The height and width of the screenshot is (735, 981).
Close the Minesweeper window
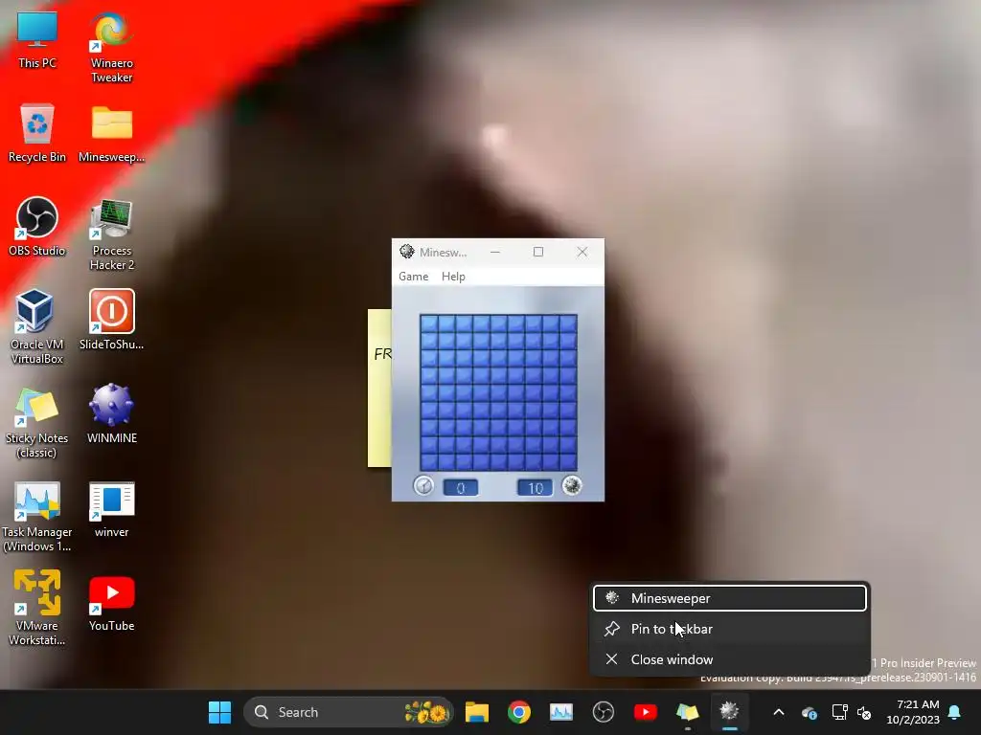coord(582,252)
